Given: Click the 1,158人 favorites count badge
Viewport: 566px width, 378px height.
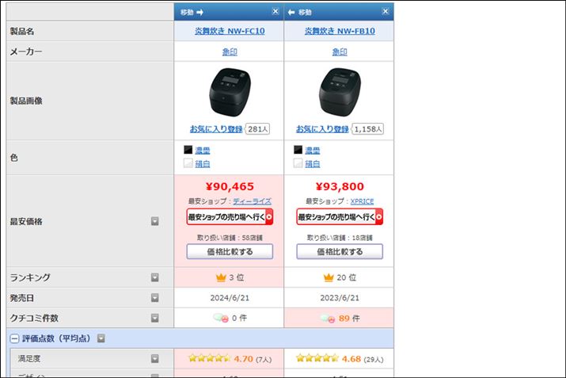Looking at the screenshot, I should (367, 129).
